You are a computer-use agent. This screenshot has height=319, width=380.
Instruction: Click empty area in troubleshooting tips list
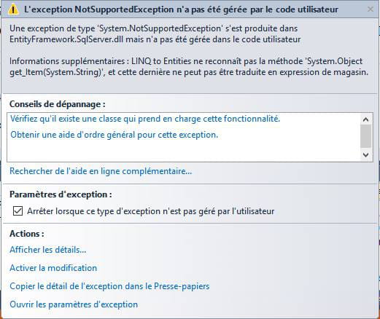184,151
